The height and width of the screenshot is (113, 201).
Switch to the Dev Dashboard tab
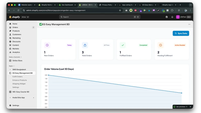67,5
